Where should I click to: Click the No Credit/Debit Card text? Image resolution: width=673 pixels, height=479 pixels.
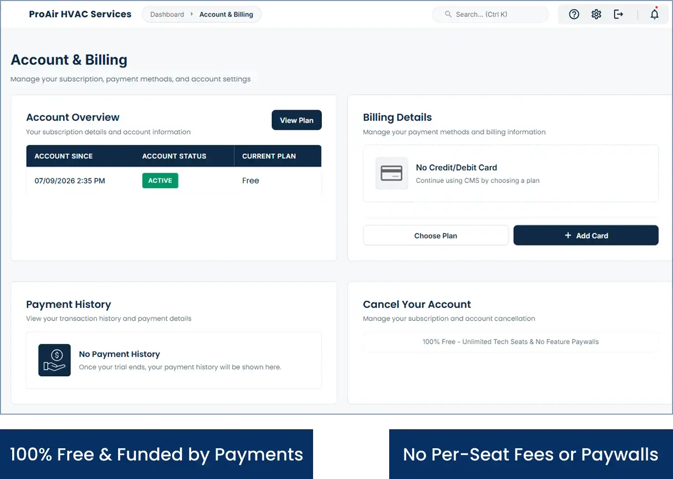point(456,167)
